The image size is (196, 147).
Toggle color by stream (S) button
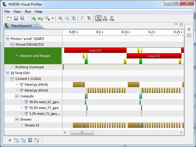click(x=105, y=18)
